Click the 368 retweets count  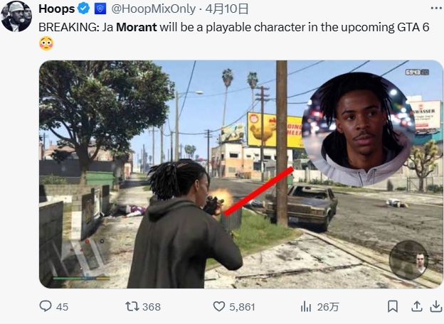pos(152,307)
